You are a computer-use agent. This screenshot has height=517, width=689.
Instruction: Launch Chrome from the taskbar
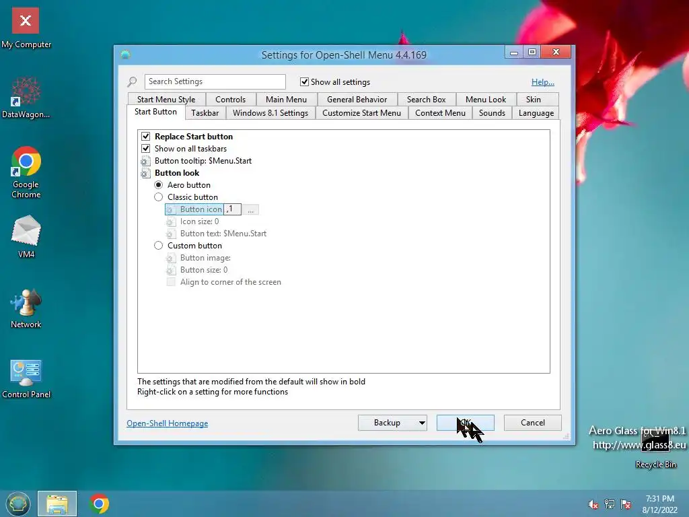99,504
